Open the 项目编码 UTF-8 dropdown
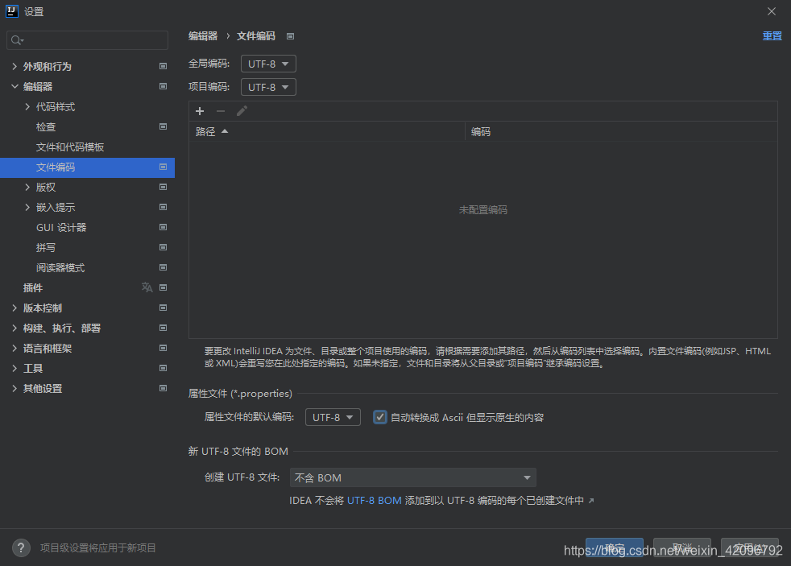Image resolution: width=791 pixels, height=566 pixels. tap(268, 86)
